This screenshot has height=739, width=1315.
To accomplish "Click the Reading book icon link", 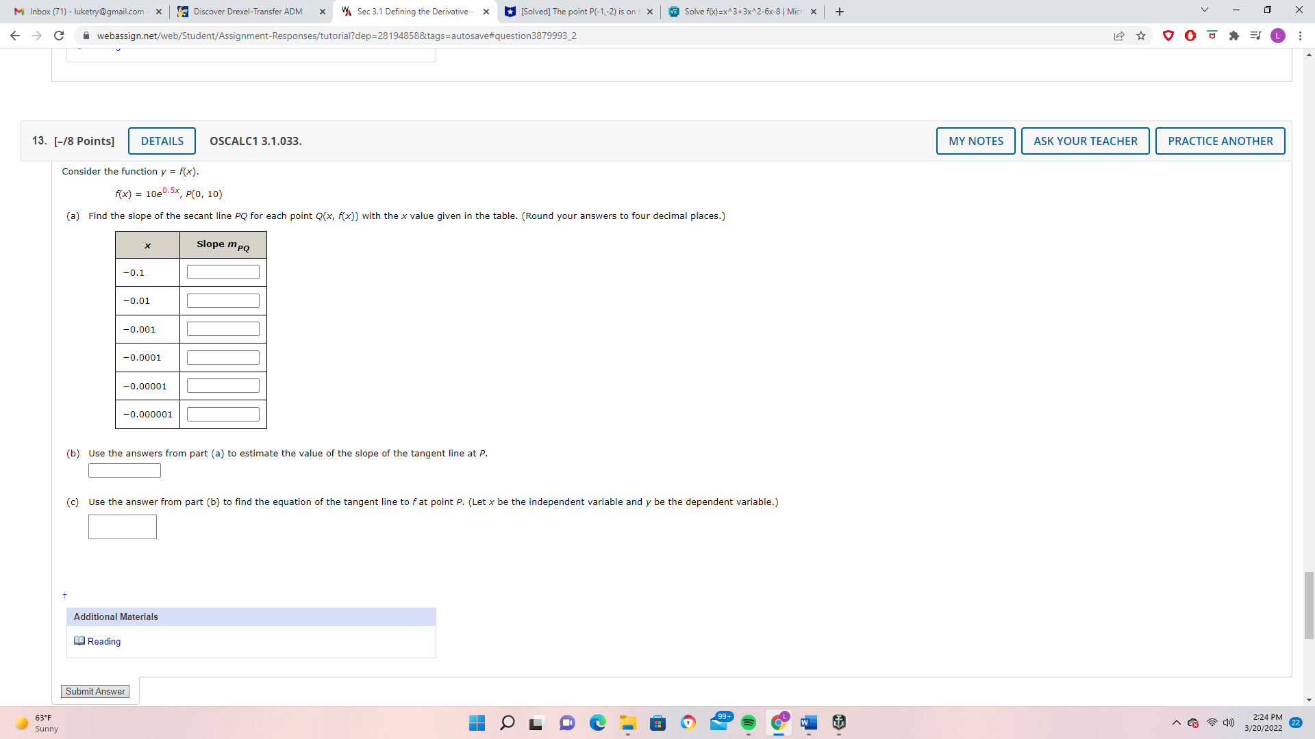I will coord(79,641).
